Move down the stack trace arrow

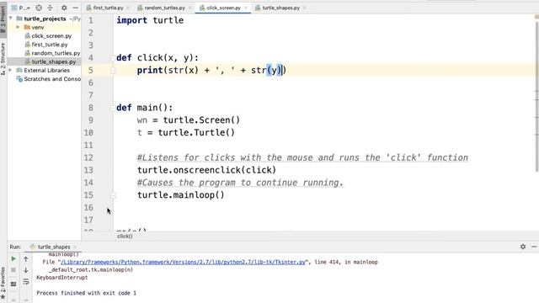tap(26, 270)
